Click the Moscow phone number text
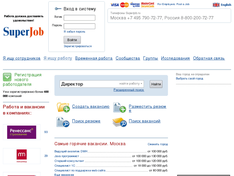 tap(136, 18)
